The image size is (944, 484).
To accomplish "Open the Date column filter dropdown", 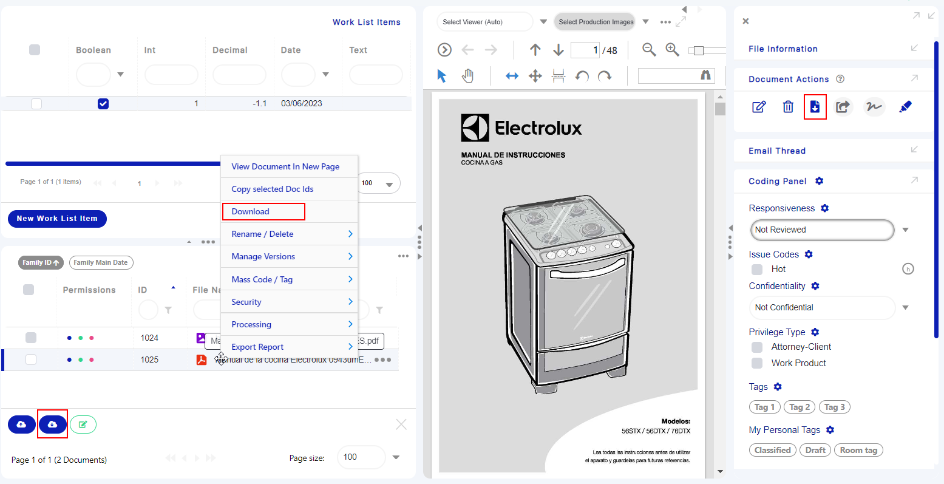I will [x=325, y=75].
